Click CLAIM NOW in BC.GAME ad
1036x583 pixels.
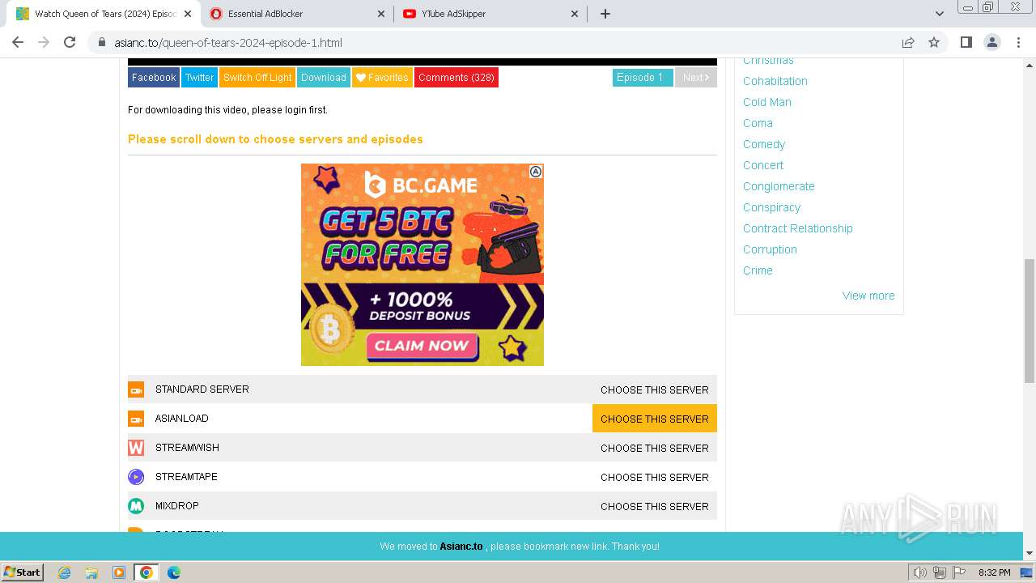[422, 346]
